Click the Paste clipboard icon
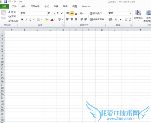 pyautogui.click(x=4, y=13)
